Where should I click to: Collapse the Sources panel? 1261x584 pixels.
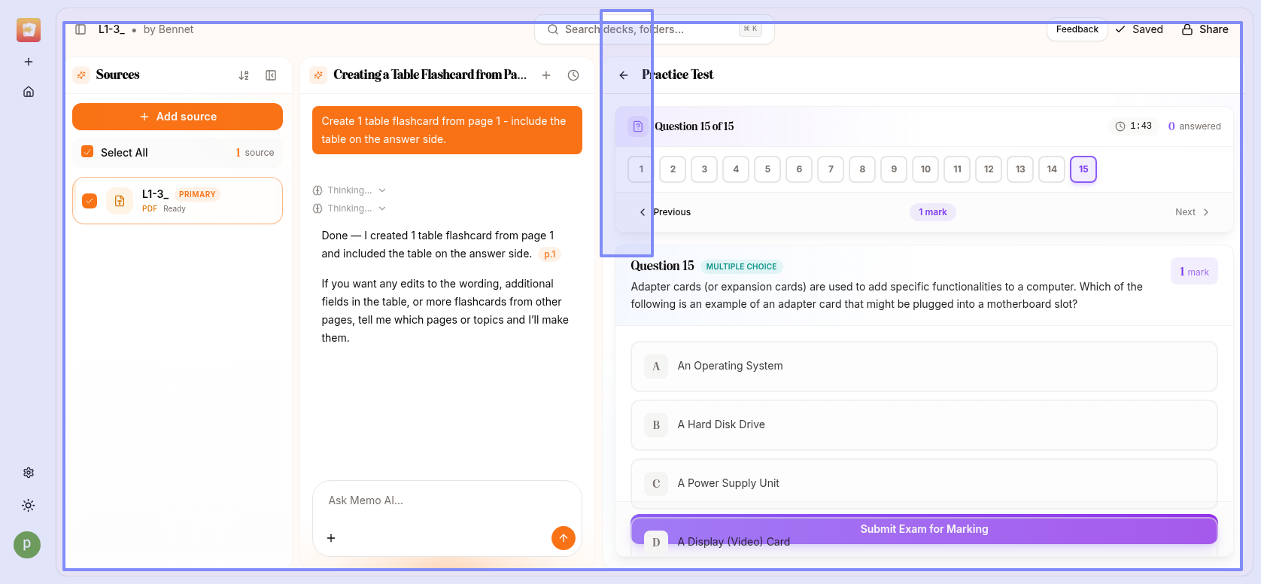(x=271, y=75)
